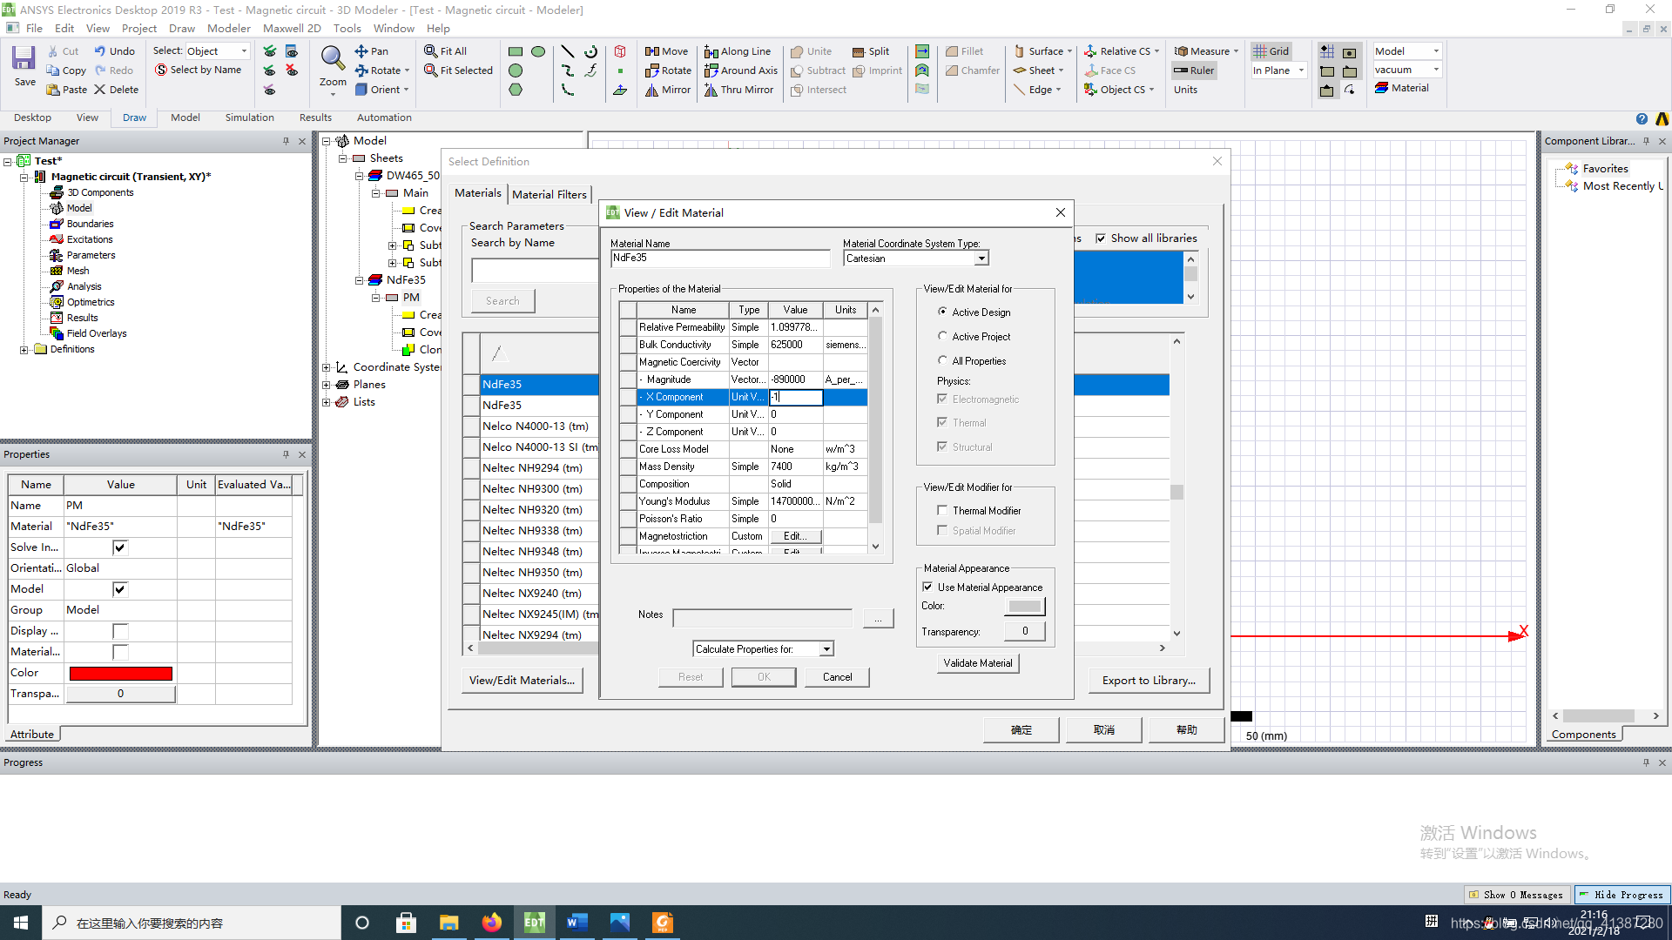Click the red Color swatch in Properties
This screenshot has width=1672, height=940.
click(x=121, y=673)
